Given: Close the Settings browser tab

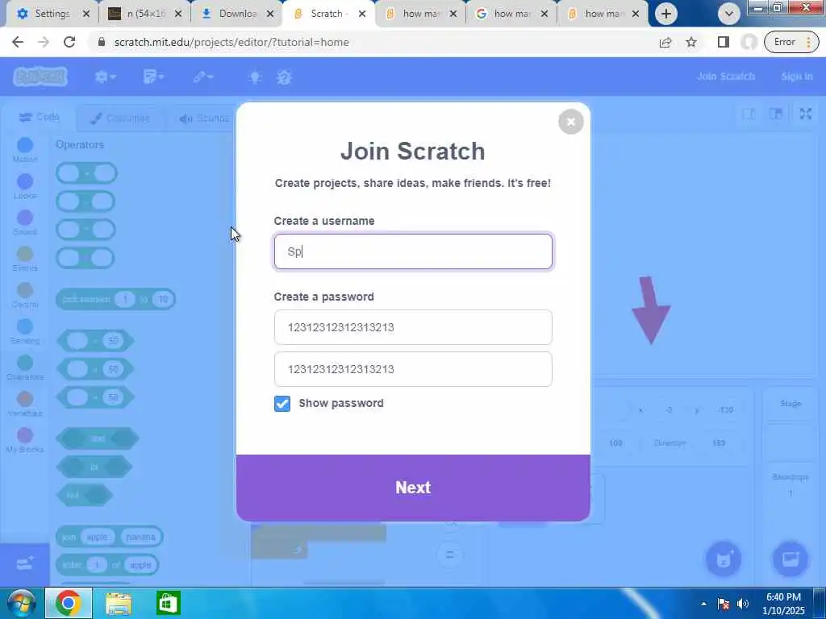Looking at the screenshot, I should coord(86,14).
